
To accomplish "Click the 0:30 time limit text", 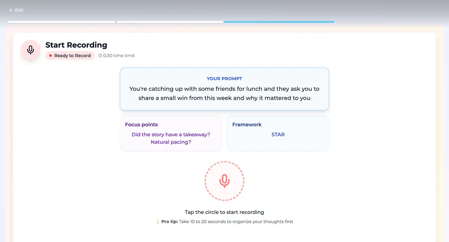I will click(x=119, y=56).
